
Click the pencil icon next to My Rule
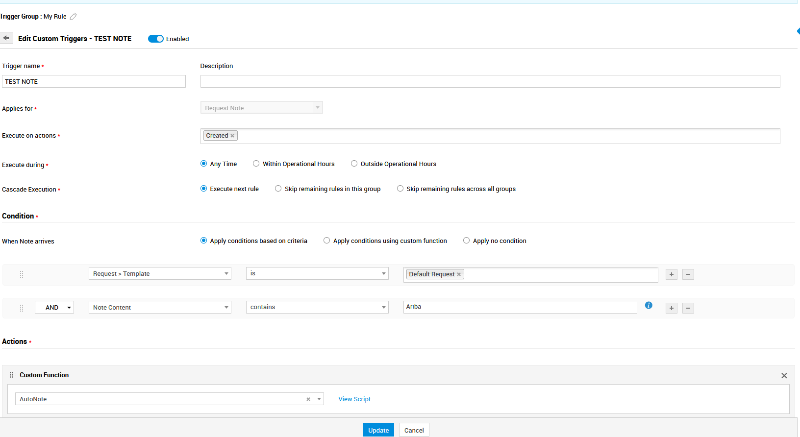point(73,17)
